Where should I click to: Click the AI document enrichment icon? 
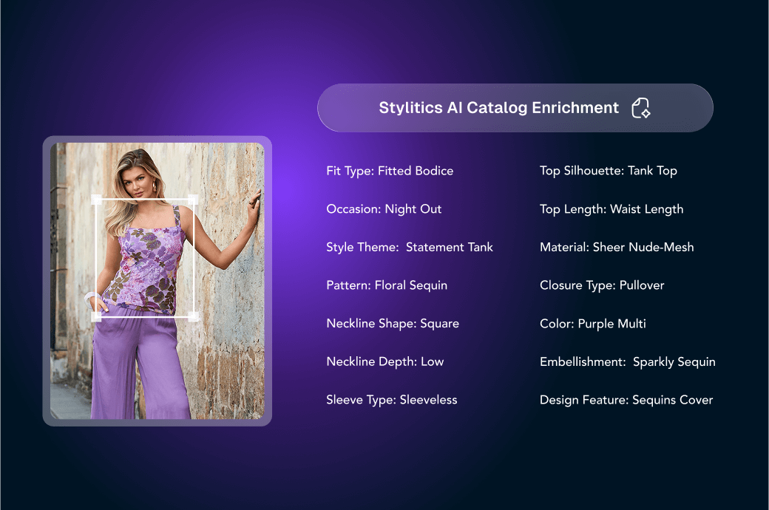(640, 108)
